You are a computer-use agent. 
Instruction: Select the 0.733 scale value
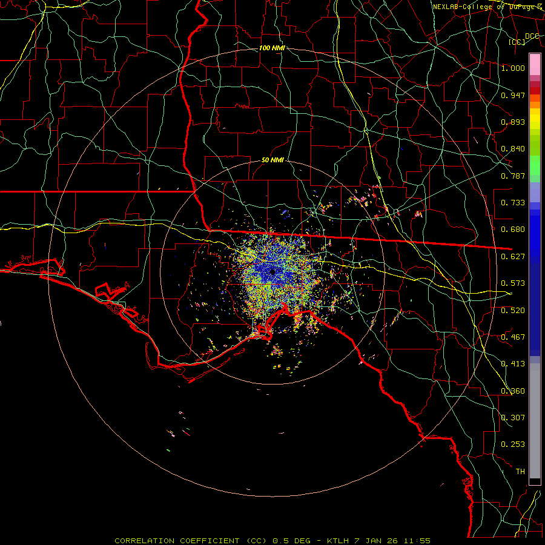(513, 203)
